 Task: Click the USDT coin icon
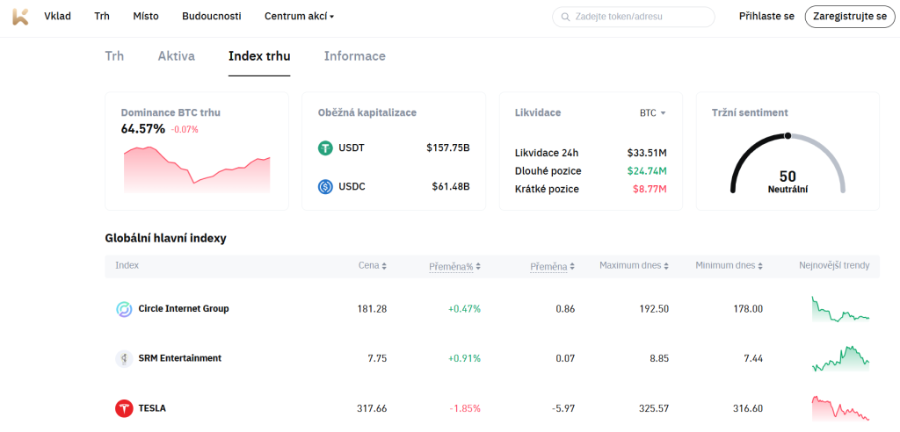point(325,148)
